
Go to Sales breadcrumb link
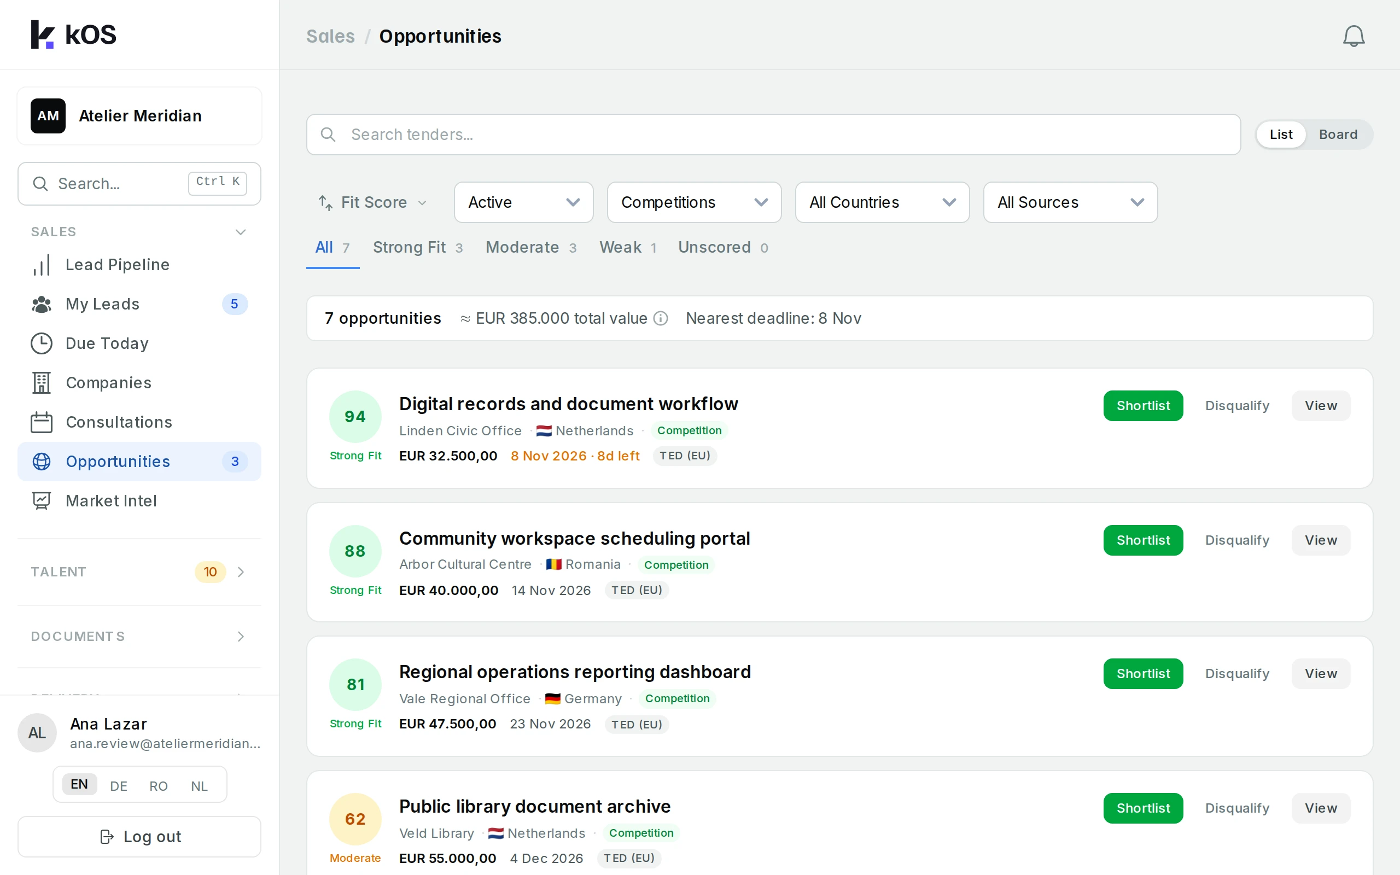point(330,36)
